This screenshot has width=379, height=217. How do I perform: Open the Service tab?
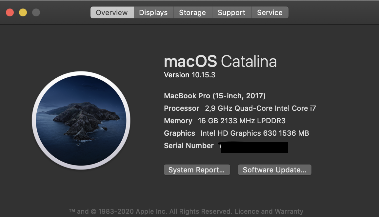coord(269,13)
